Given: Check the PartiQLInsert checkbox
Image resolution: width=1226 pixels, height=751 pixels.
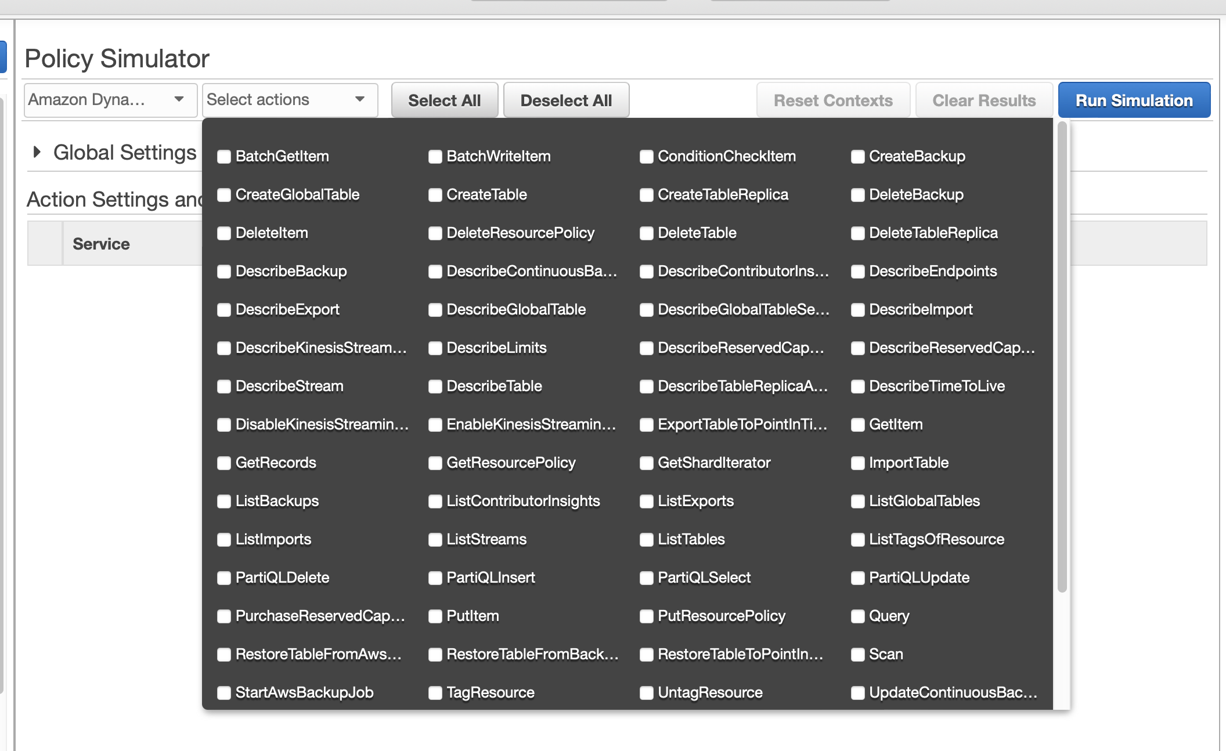Looking at the screenshot, I should [435, 578].
